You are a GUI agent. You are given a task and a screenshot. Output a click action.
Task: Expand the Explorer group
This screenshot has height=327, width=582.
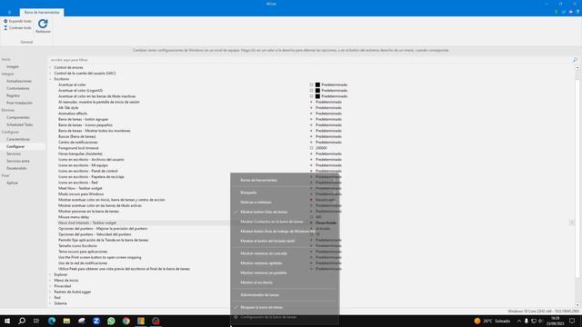click(x=51, y=274)
